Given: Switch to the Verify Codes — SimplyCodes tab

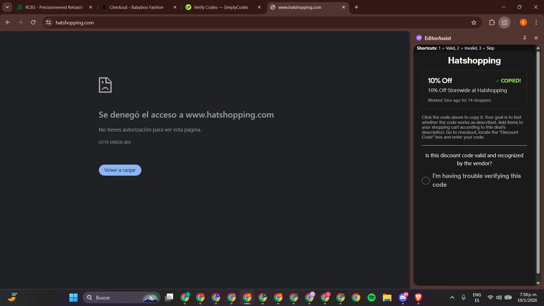Looking at the screenshot, I should click(x=221, y=7).
